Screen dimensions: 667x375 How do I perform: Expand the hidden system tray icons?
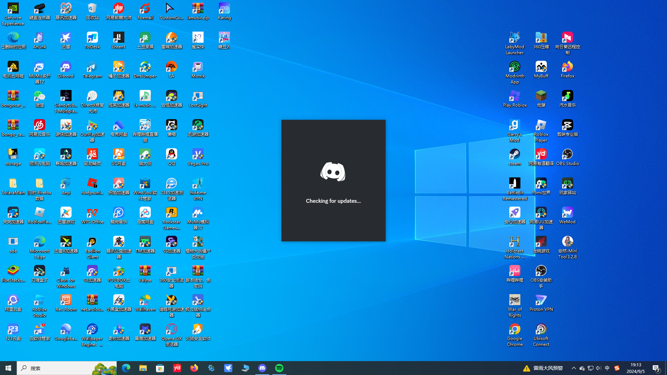tap(574, 368)
